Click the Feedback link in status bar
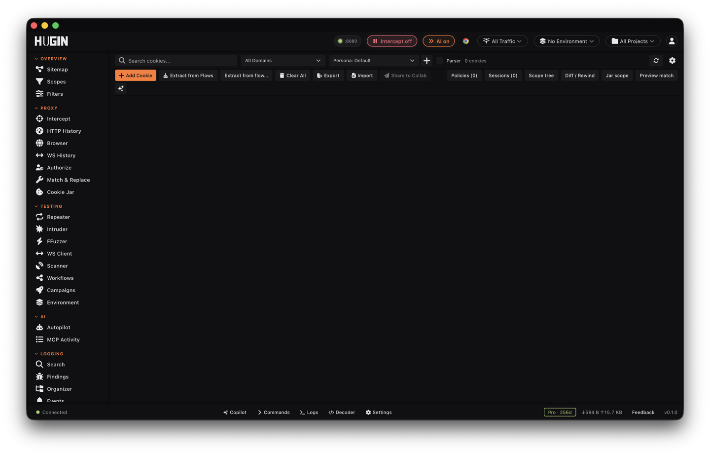This screenshot has height=455, width=710. [x=643, y=413]
